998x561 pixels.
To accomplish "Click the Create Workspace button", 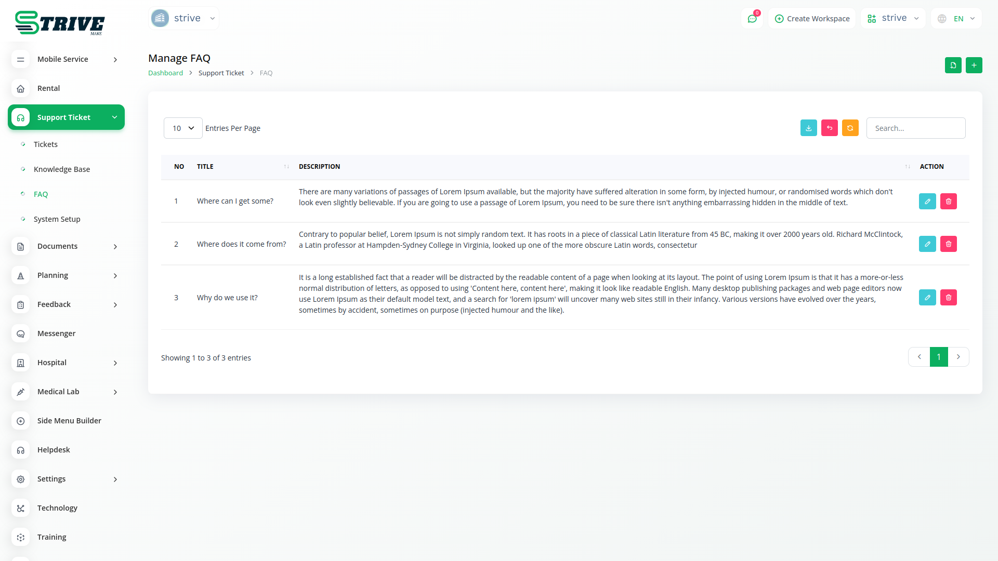I will 812,19.
